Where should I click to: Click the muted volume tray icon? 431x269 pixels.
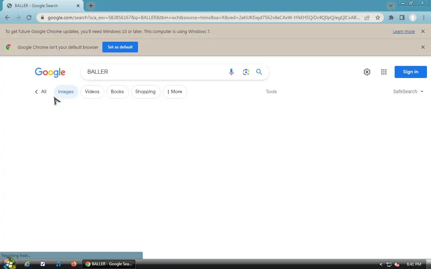397,264
